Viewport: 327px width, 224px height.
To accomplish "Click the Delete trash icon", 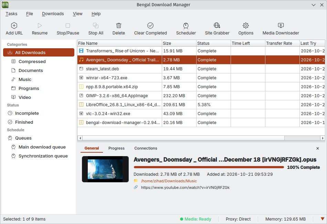I will (119, 26).
